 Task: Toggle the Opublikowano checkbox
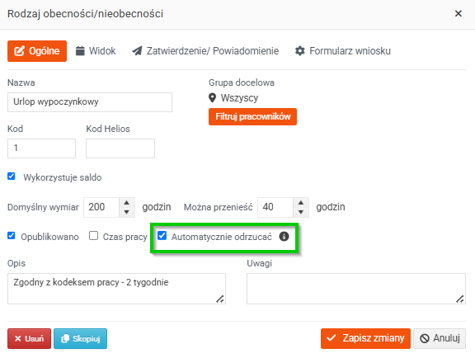(x=12, y=236)
